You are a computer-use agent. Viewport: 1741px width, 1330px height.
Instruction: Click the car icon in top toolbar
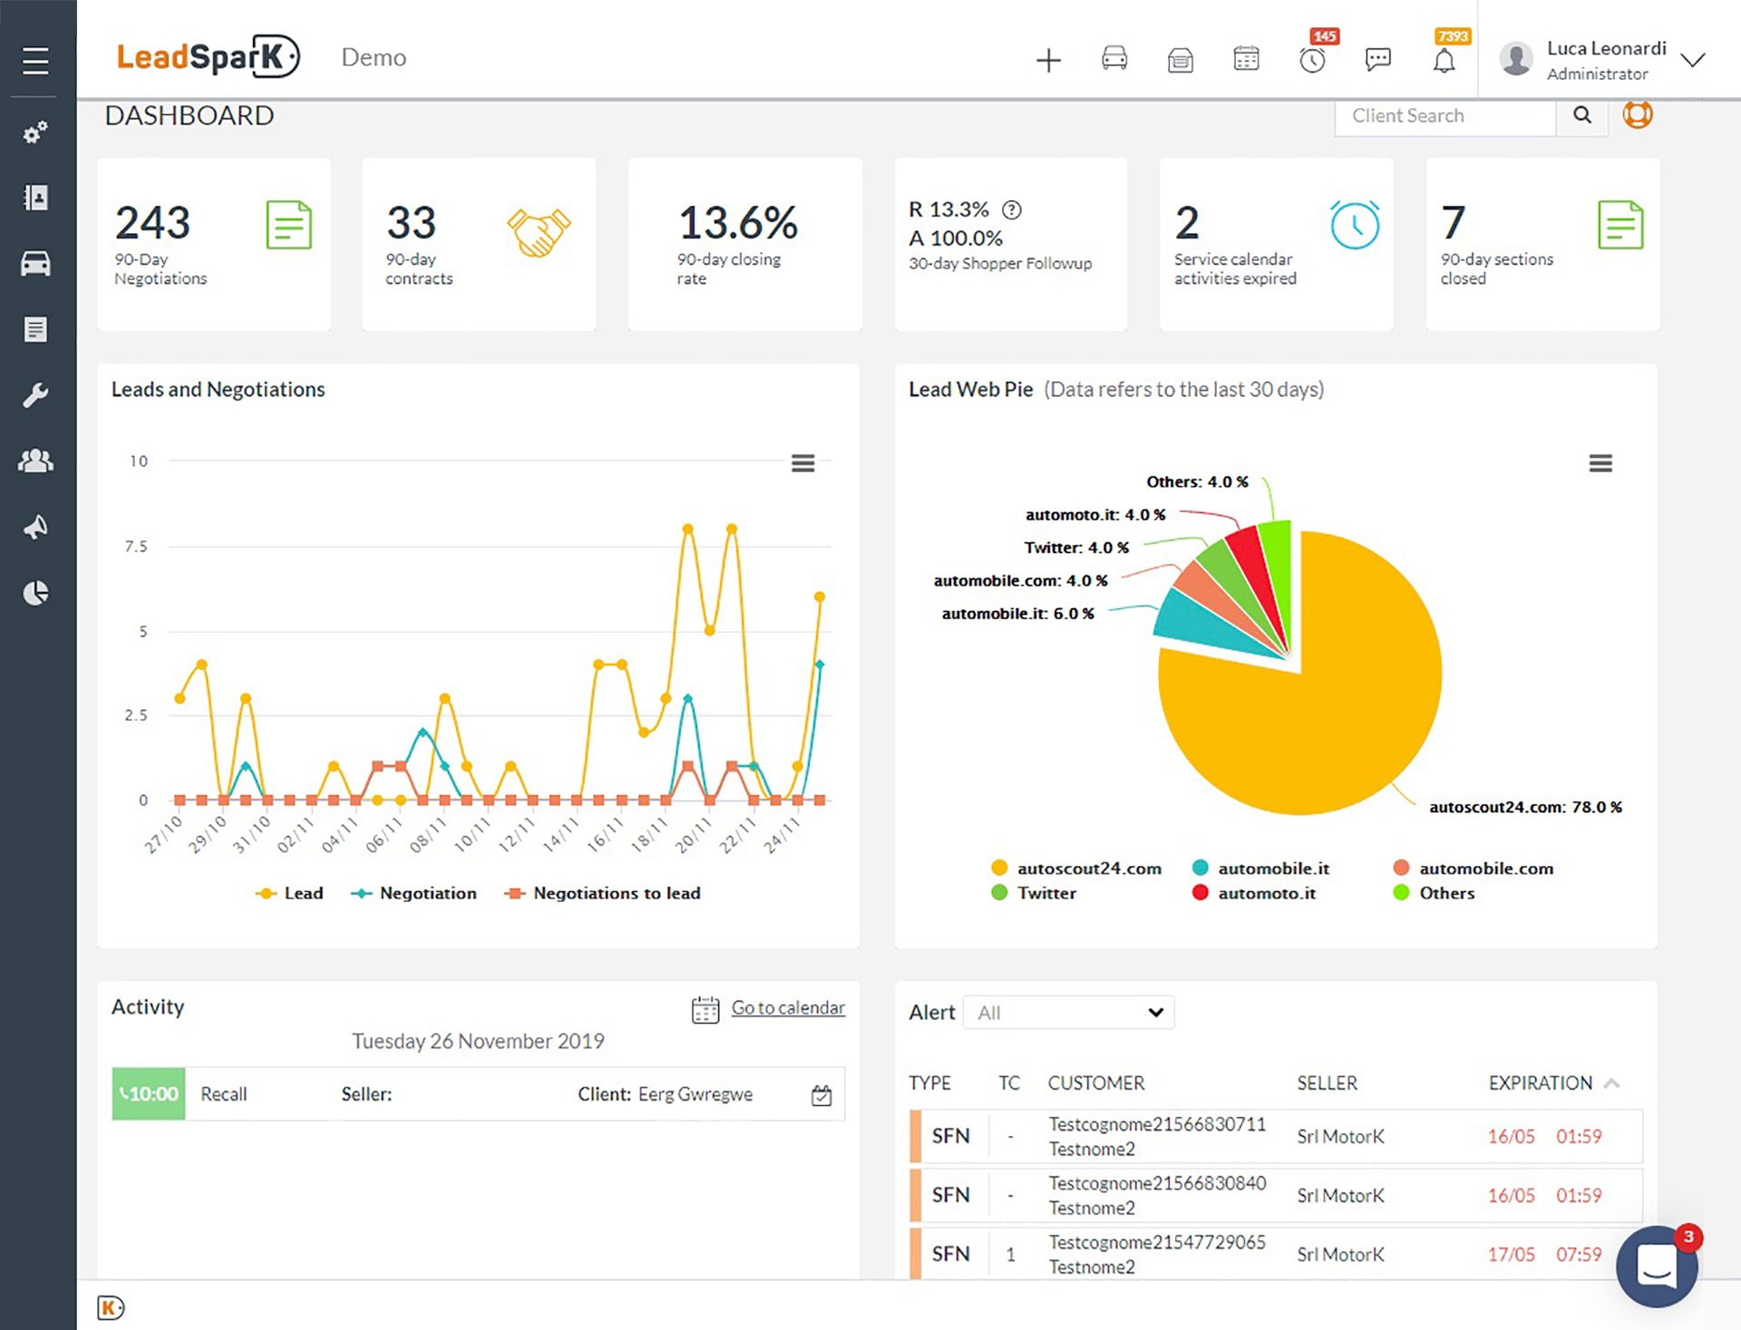click(x=1114, y=59)
